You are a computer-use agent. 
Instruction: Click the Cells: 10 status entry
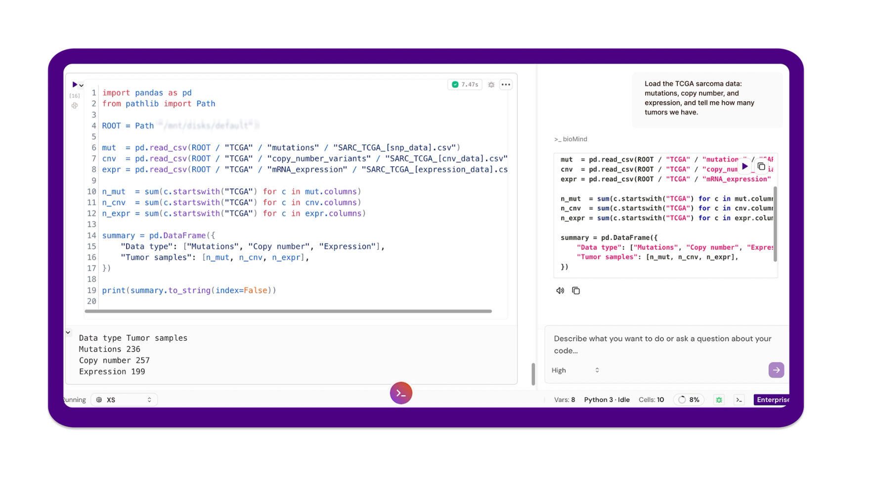651,400
